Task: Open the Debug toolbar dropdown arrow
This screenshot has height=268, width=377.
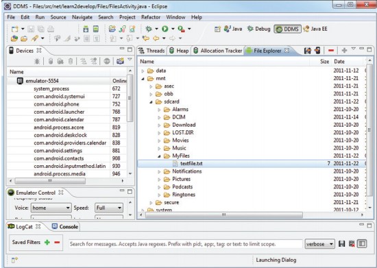Action: [156, 29]
